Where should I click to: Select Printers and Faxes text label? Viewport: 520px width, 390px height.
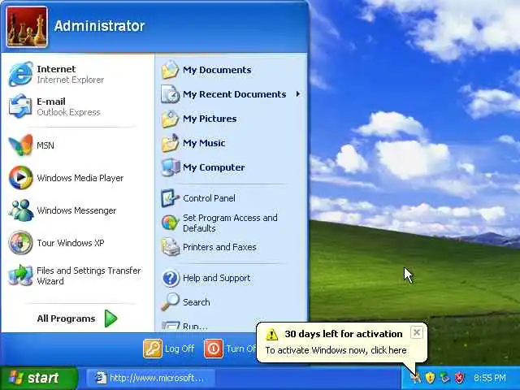tap(219, 247)
